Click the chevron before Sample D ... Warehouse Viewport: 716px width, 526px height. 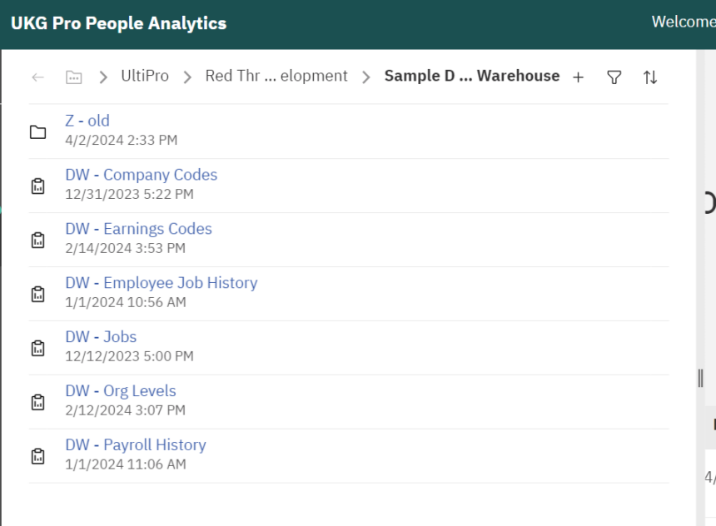pos(366,75)
